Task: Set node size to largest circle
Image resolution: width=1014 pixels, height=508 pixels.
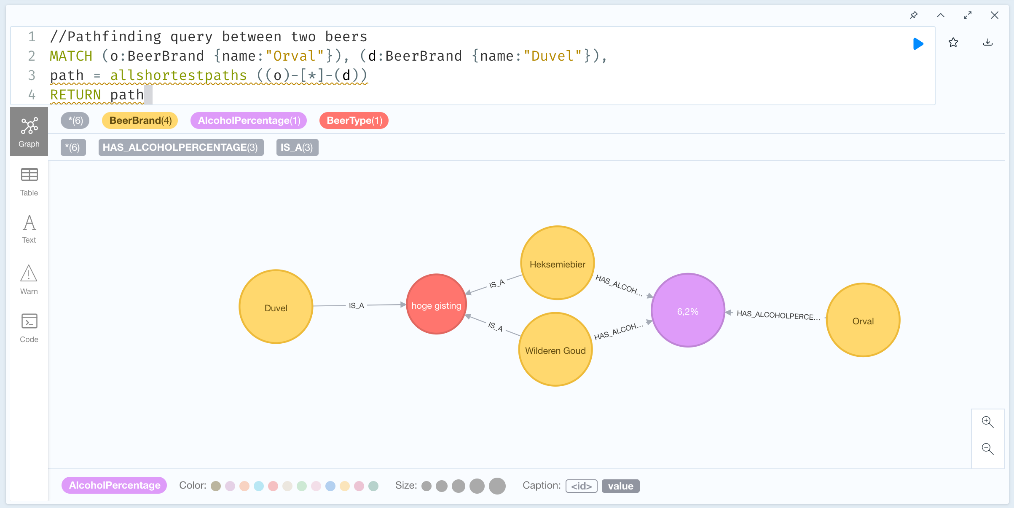Action: [x=497, y=486]
